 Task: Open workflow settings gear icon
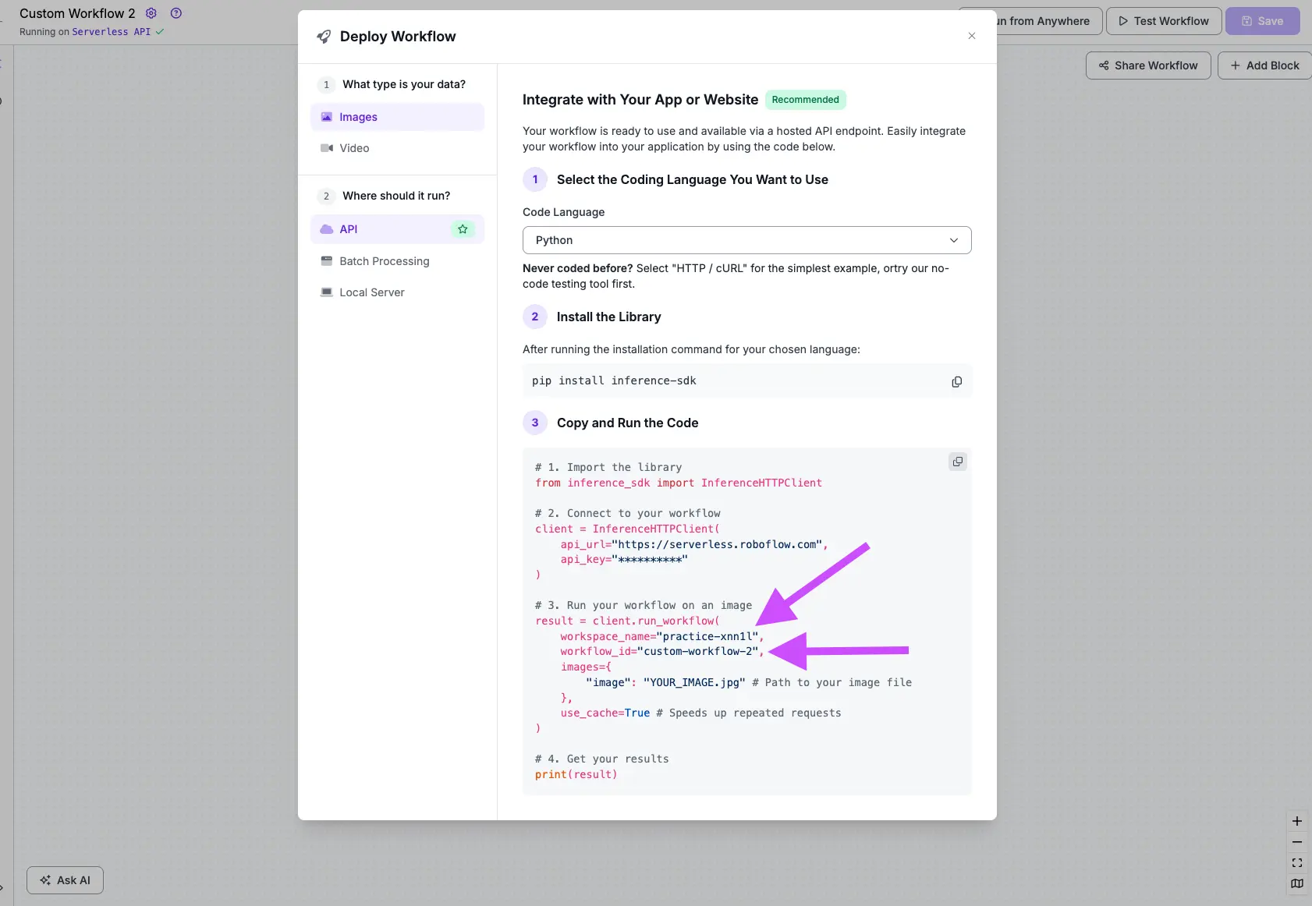151,13
